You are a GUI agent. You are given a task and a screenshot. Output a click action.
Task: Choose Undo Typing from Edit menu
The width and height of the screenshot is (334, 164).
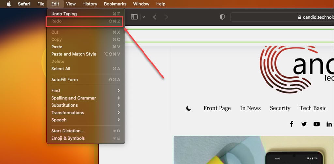tap(86, 14)
